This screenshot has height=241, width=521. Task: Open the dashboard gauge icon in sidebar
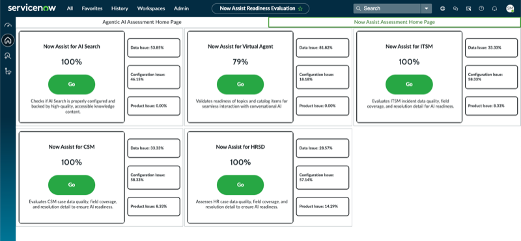click(8, 25)
